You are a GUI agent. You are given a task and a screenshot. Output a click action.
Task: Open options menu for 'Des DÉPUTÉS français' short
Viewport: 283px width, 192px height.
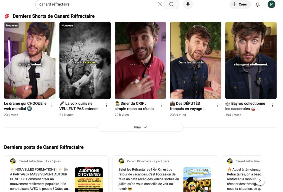(x=217, y=105)
